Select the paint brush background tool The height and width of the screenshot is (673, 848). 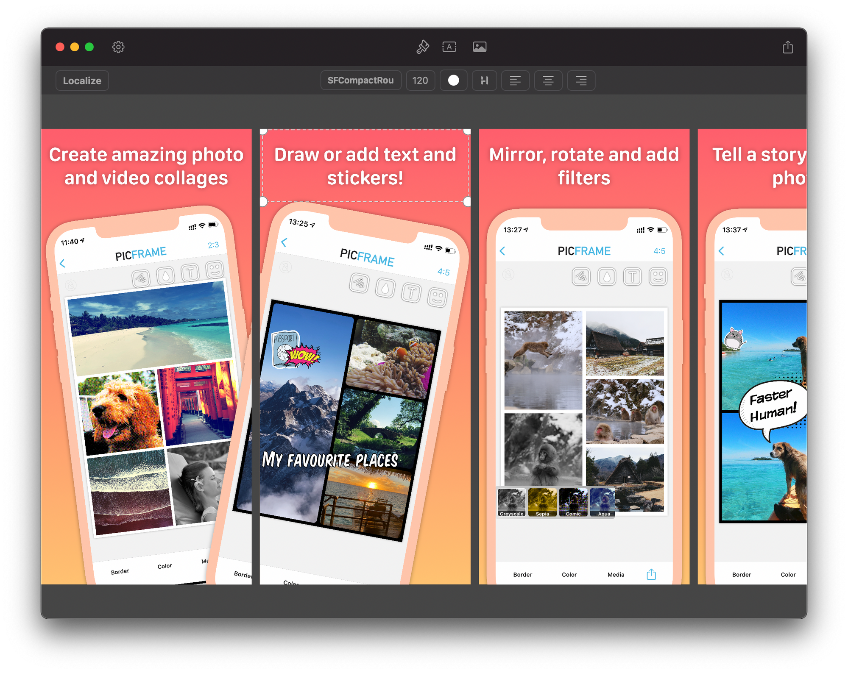[x=422, y=47]
